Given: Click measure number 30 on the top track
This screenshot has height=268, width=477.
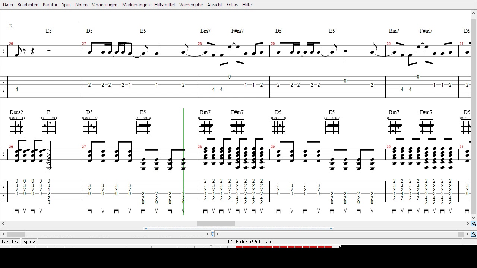Looking at the screenshot, I should pyautogui.click(x=389, y=44).
